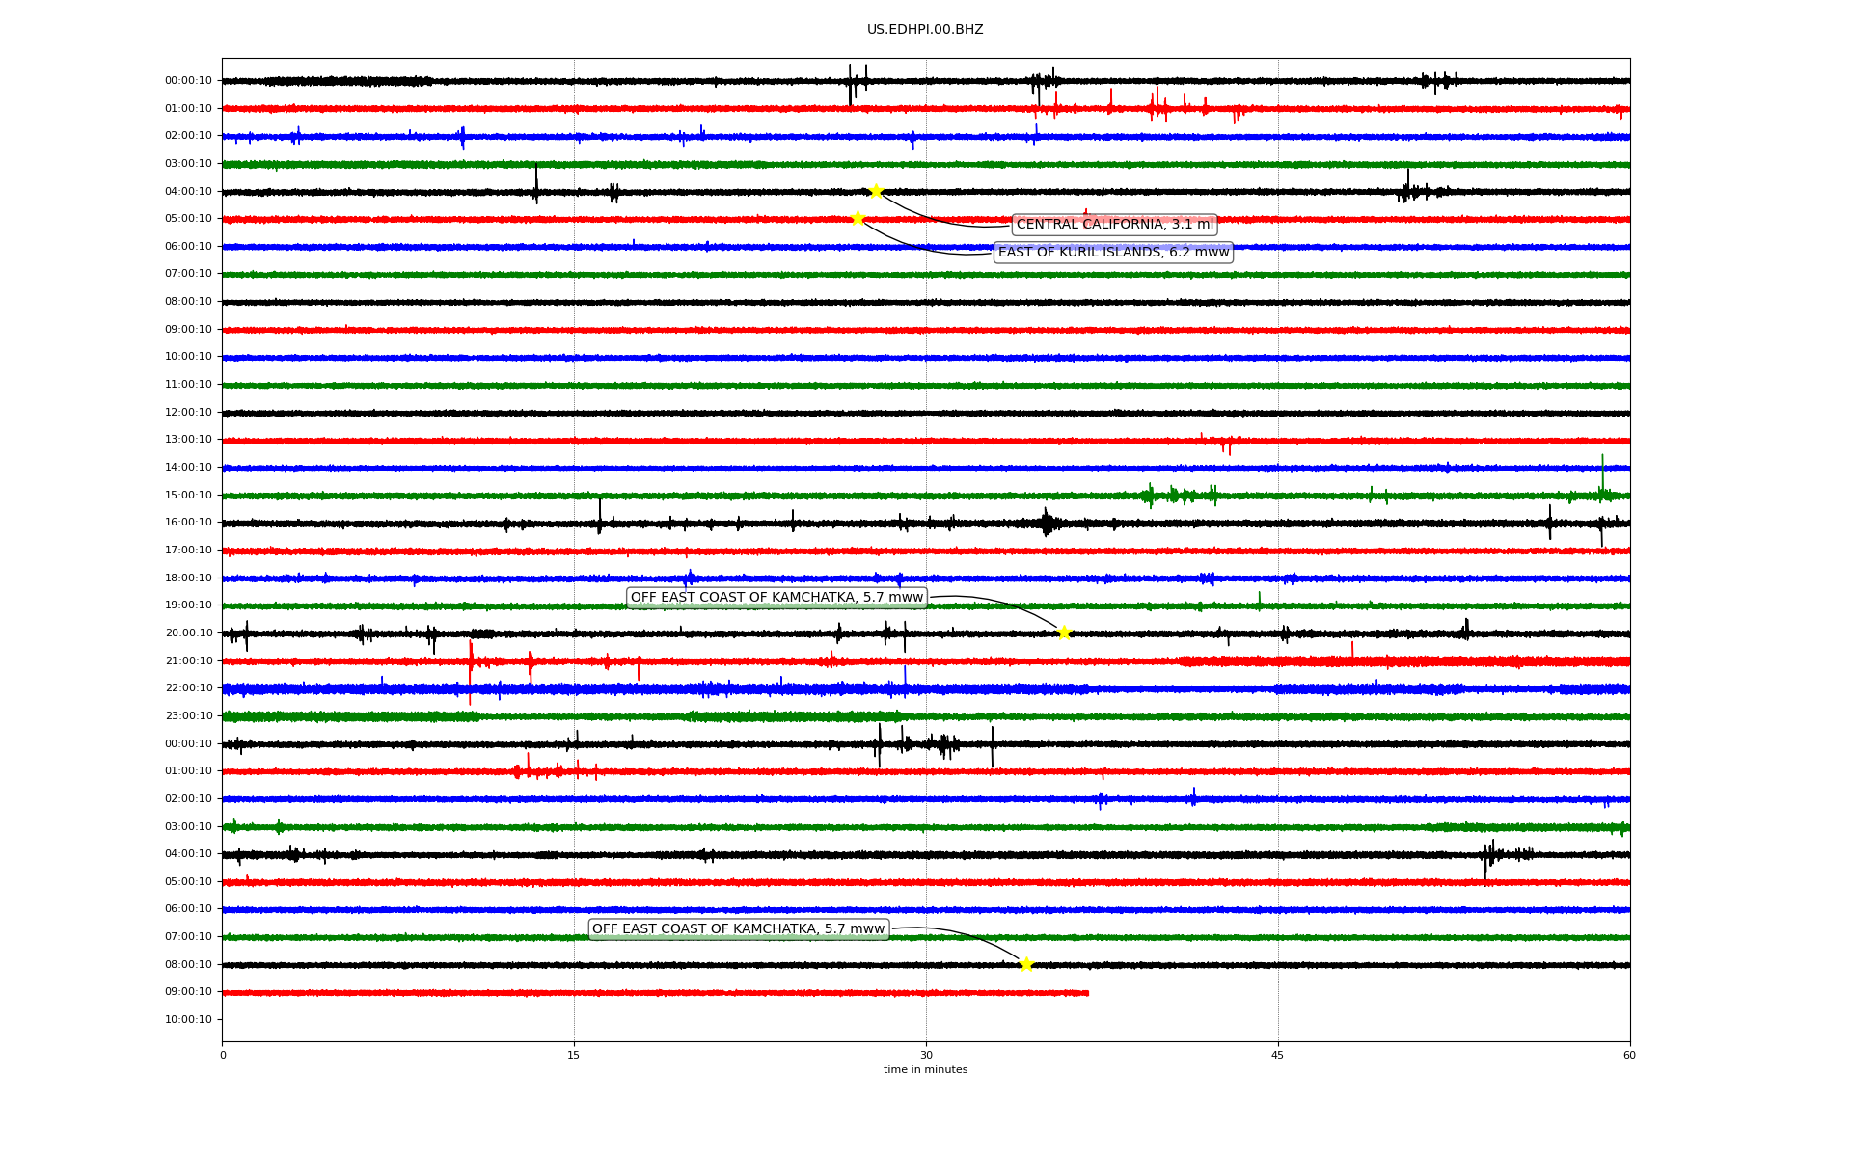
Task: Click the x-axis tick label 60
Action: coord(1629,1055)
